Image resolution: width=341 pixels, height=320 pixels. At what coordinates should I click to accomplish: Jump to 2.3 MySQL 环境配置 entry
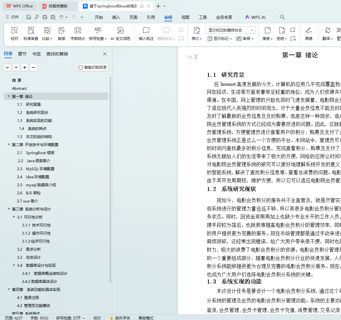[36, 169]
